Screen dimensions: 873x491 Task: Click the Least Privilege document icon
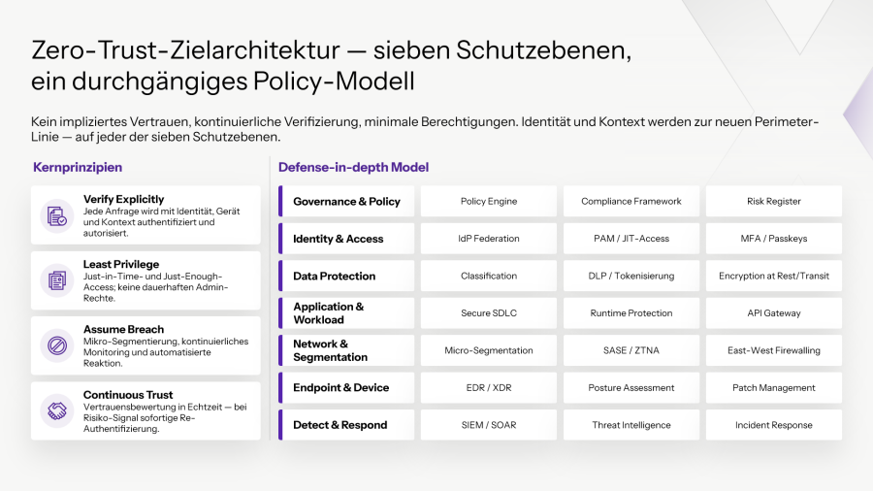click(57, 280)
